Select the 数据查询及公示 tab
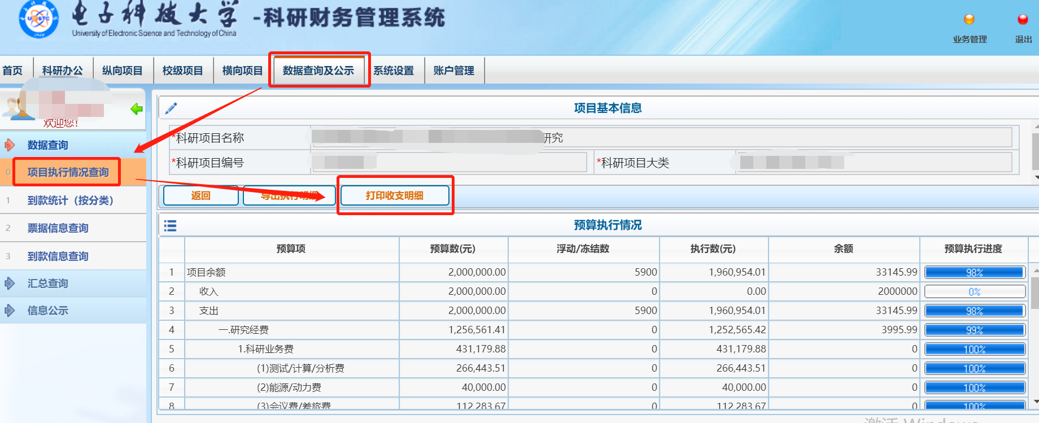This screenshot has width=1039, height=423. [x=318, y=71]
